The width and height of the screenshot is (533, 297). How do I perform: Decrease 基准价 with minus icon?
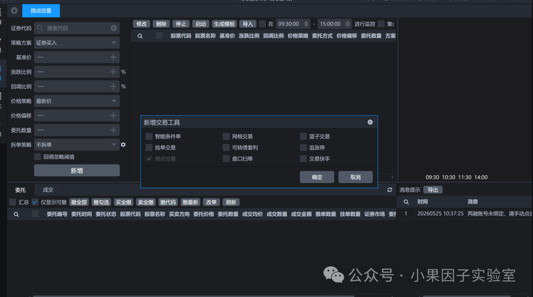pos(40,57)
